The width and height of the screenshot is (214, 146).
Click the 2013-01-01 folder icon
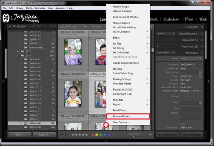(26, 60)
